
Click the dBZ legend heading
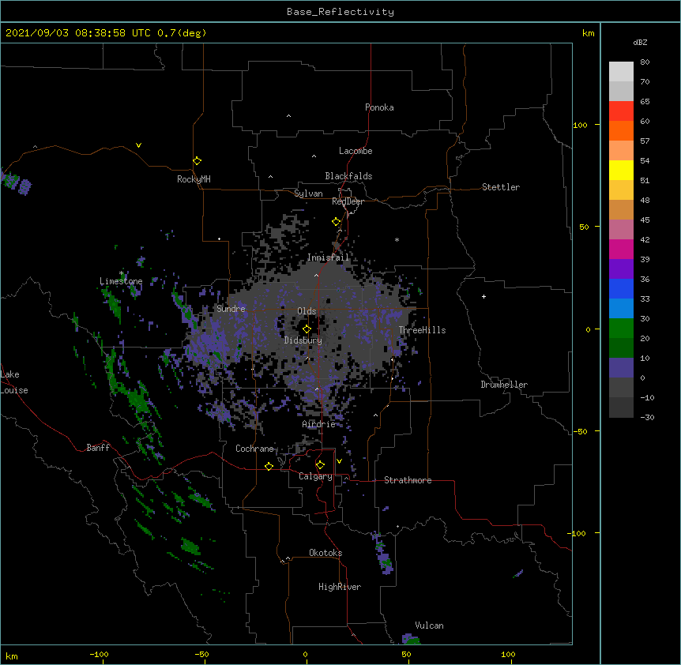tap(640, 42)
